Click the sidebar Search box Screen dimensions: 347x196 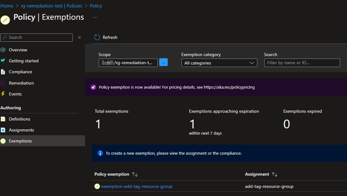(36, 38)
